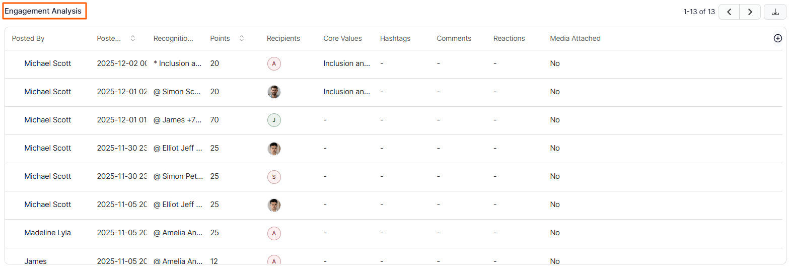Screen dimensions: 789x271
Task: Select the Media Attached column header
Action: [x=575, y=38]
